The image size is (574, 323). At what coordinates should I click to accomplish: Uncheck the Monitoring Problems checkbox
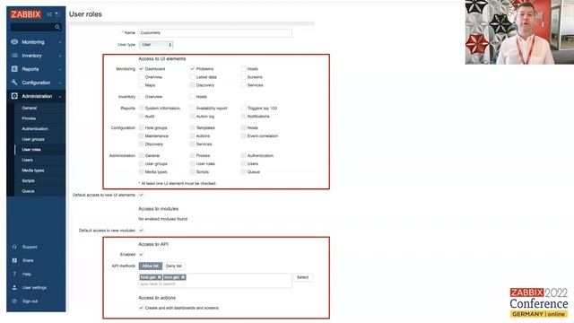coord(192,69)
